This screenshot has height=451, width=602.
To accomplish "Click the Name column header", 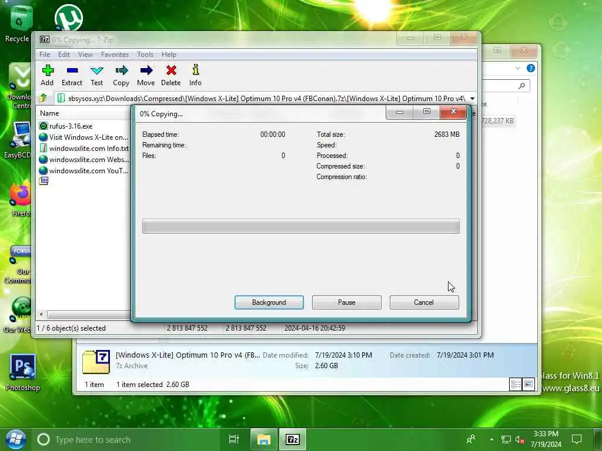I will [x=49, y=113].
